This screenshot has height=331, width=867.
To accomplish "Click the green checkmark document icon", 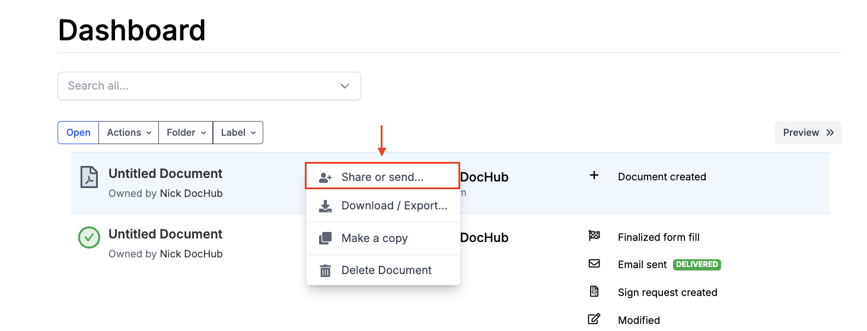I will [x=89, y=237].
